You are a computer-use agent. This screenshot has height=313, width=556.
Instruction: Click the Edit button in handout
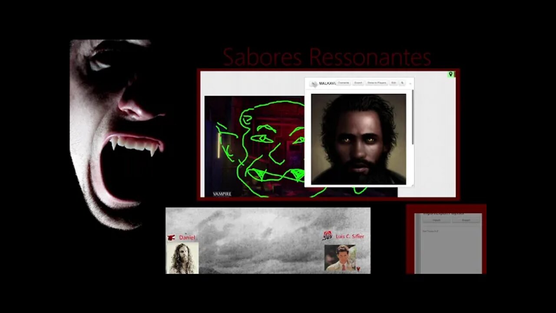pos(394,83)
